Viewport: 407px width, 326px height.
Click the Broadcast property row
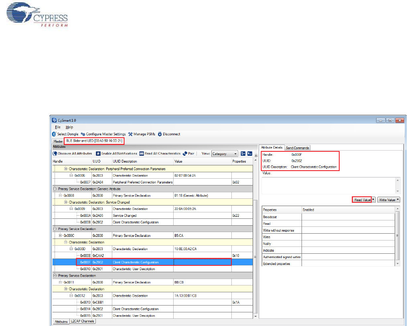click(x=329, y=217)
